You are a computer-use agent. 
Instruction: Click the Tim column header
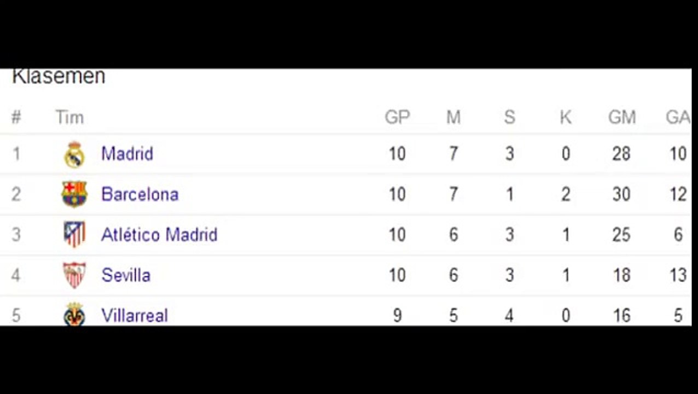coord(69,117)
